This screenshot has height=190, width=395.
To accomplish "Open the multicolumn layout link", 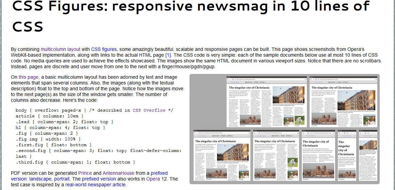I will click(x=61, y=49).
